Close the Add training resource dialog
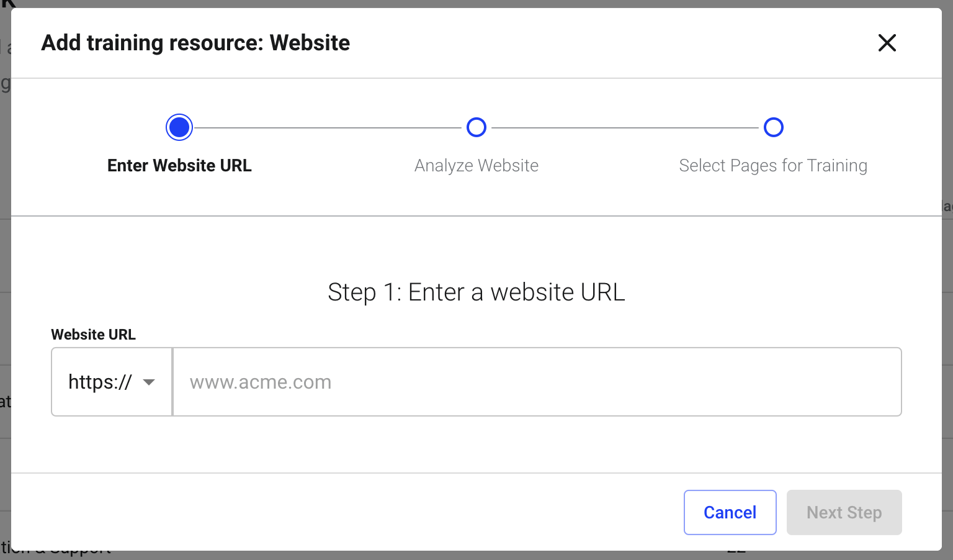953x560 pixels. point(887,43)
